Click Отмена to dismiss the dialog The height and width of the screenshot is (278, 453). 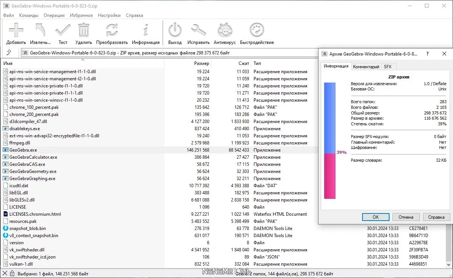point(406,217)
